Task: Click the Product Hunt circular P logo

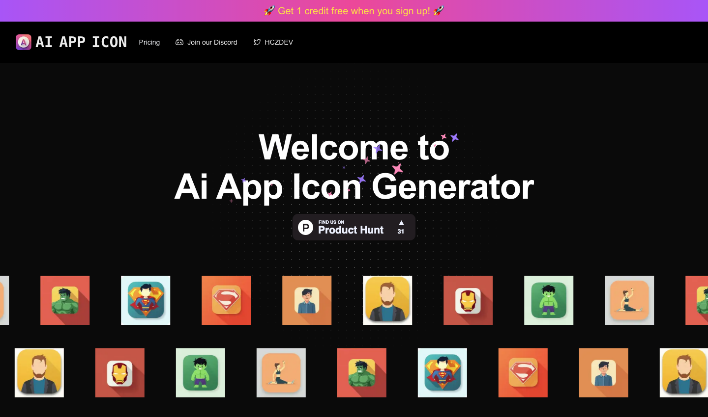Action: click(x=305, y=227)
